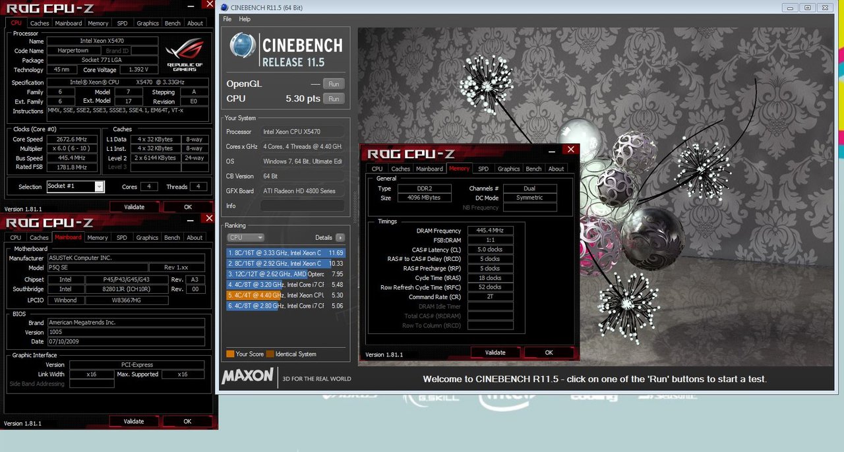Click the Processor field Intel Xeon CPU X5470
The height and width of the screenshot is (452, 844).
[302, 131]
